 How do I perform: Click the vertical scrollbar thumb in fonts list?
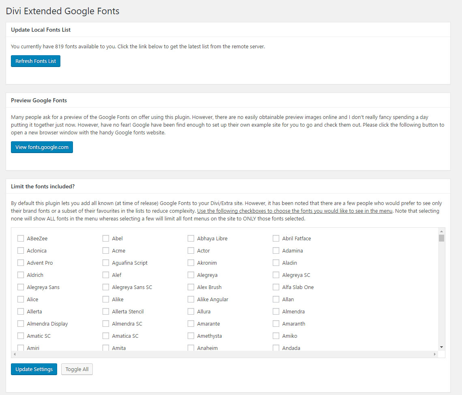tap(441, 238)
